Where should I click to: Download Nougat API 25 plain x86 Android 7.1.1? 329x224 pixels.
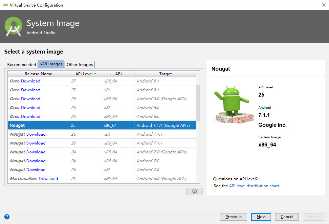tap(36, 134)
